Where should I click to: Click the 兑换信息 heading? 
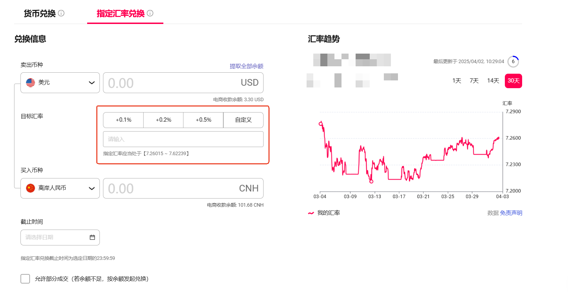point(30,39)
